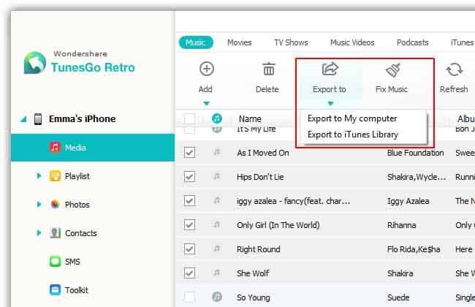Viewport: 475px width, 307px height.
Task: Click the Delete trash can icon
Action: pos(268,69)
